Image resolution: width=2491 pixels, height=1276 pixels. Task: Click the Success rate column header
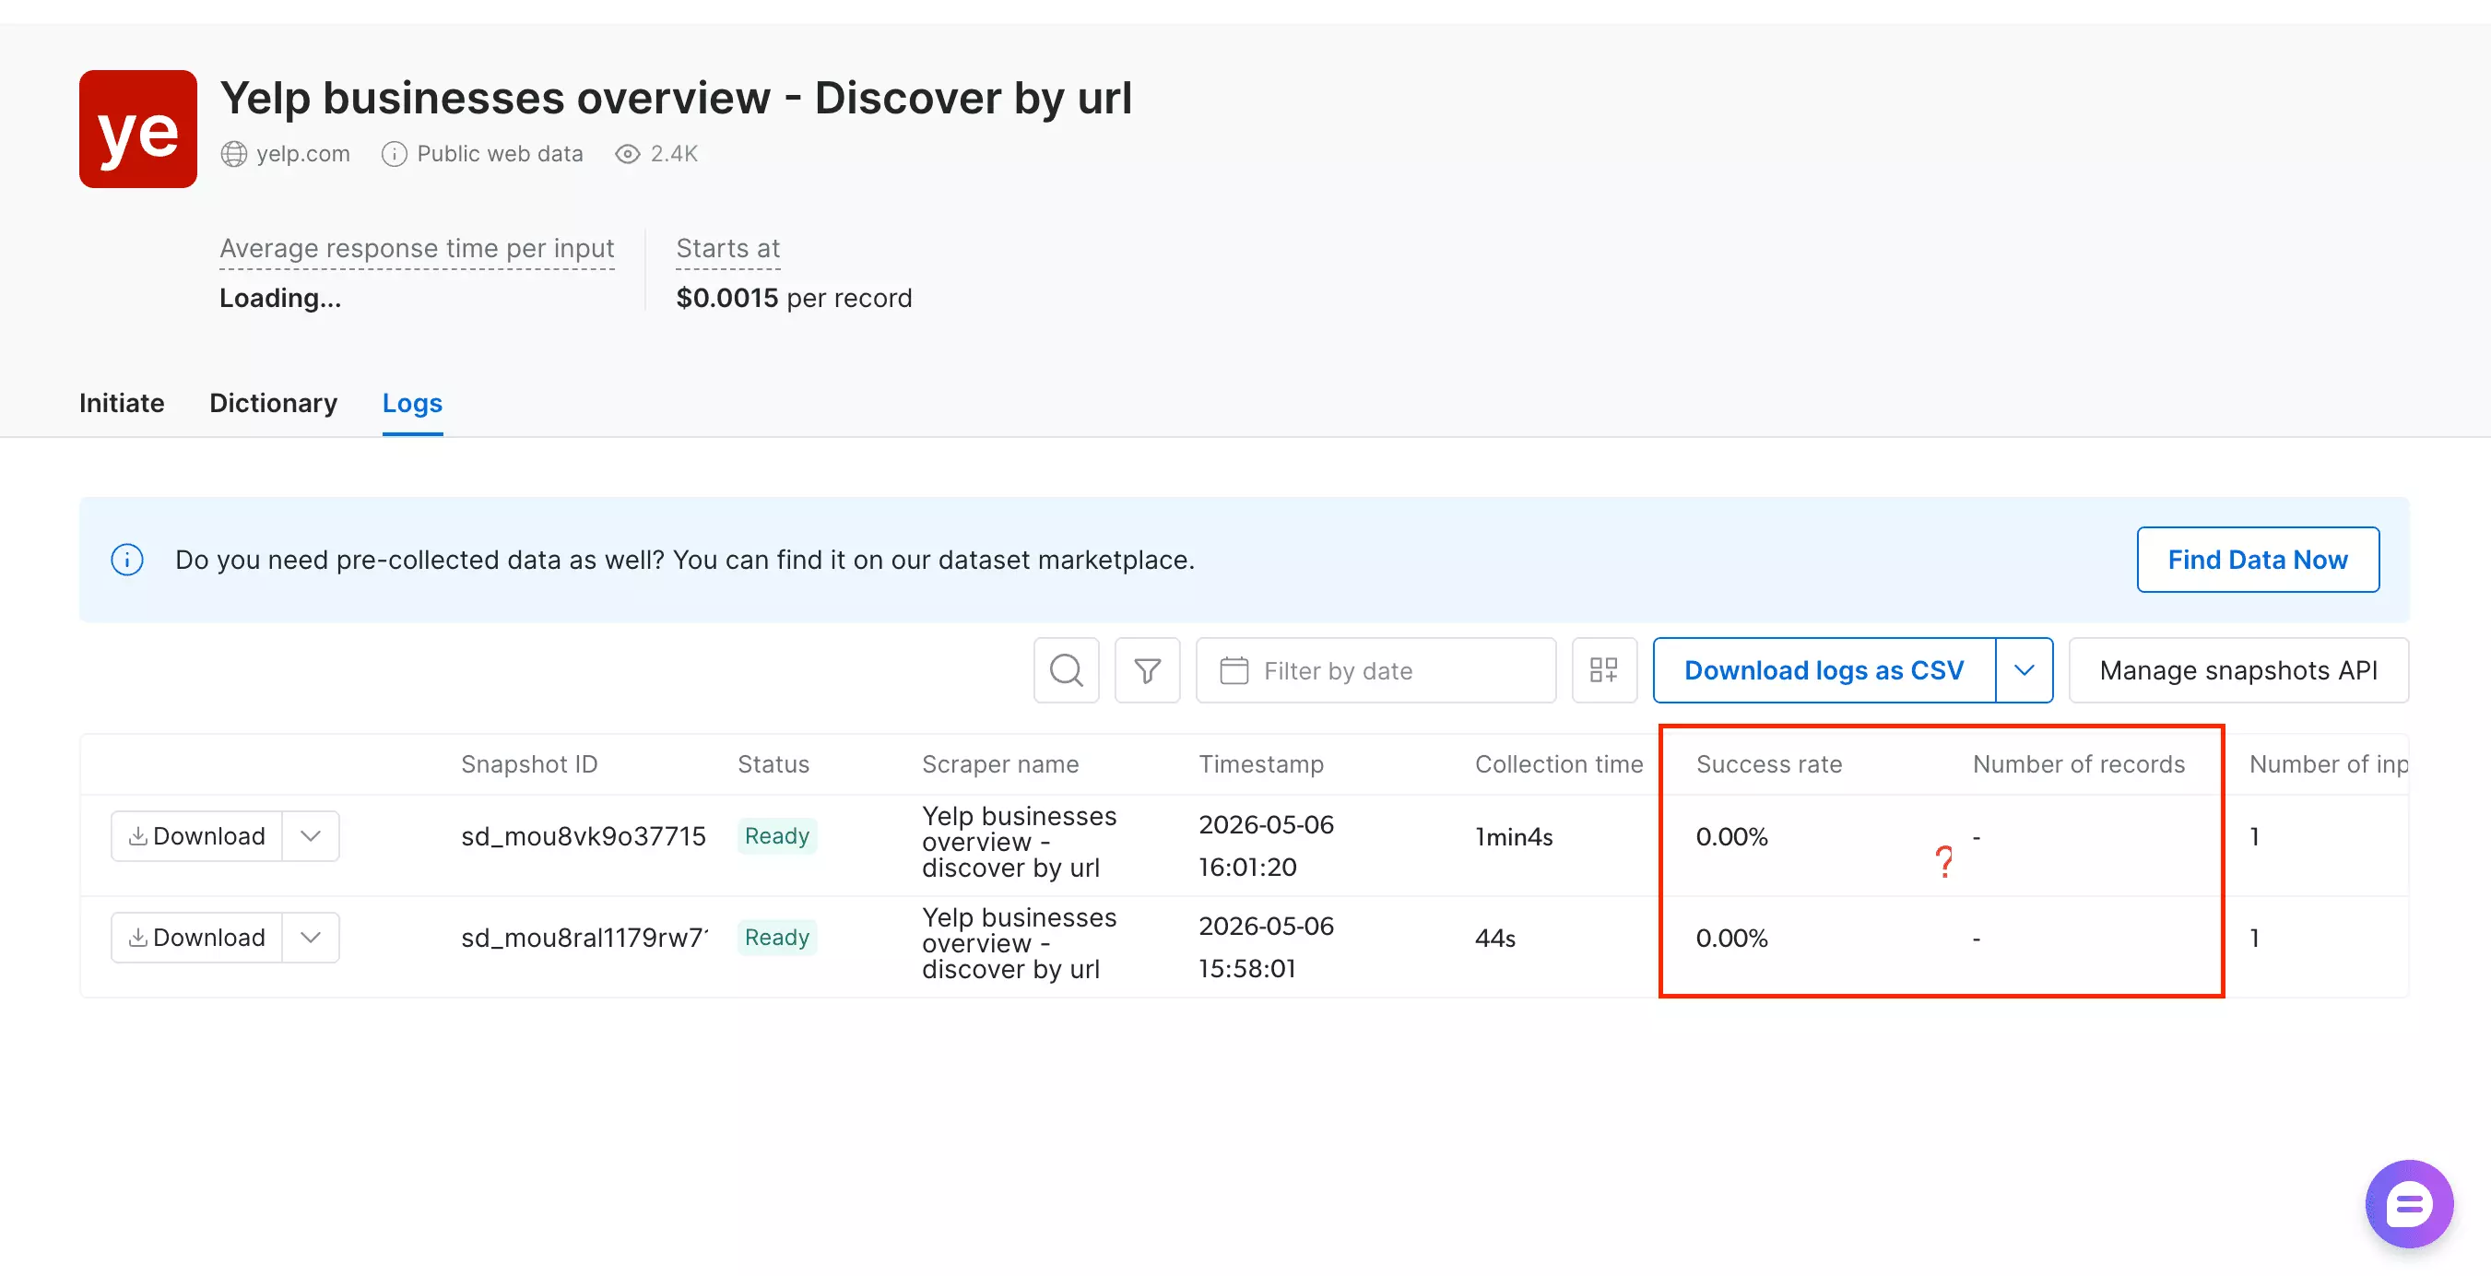tap(1768, 764)
